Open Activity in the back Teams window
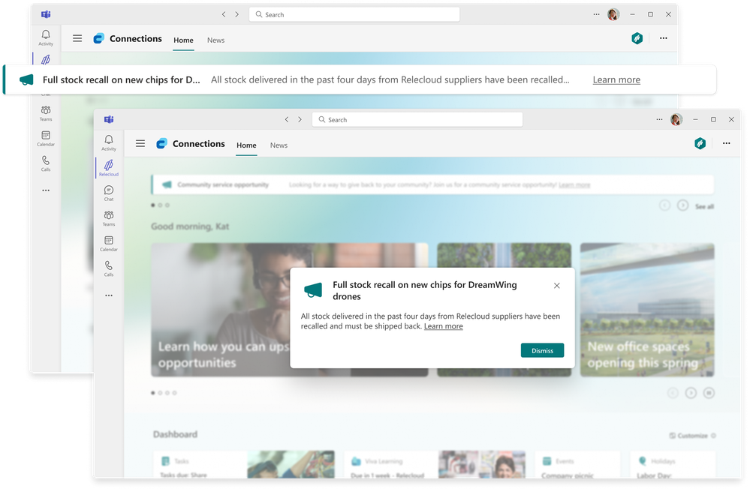Screen dimensions: 750x489 (46, 37)
